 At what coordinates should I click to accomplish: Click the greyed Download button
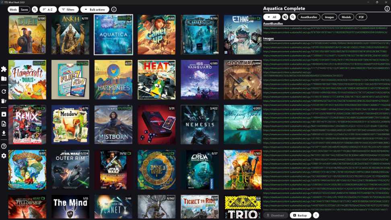click(x=276, y=215)
